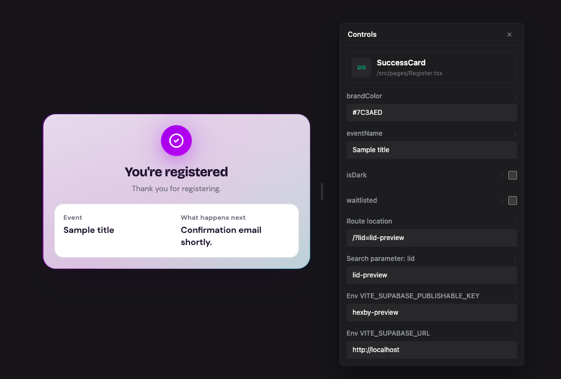Image resolution: width=561 pixels, height=379 pixels.
Task: Click the brandColor label
Action: click(x=364, y=96)
